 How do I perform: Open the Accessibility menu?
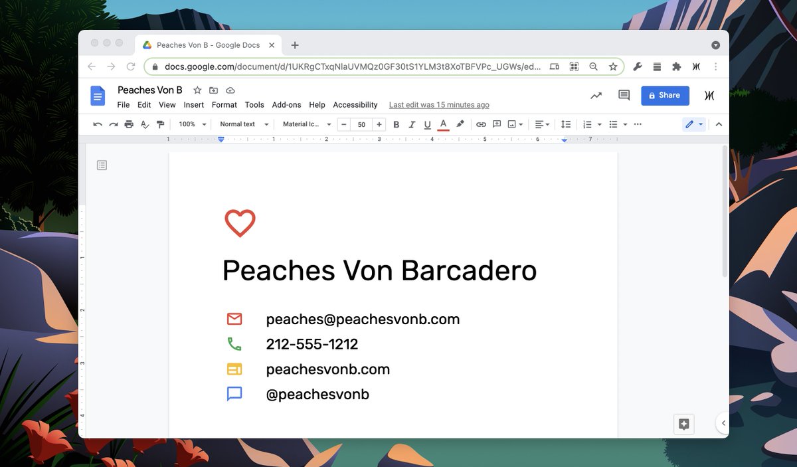click(x=355, y=105)
